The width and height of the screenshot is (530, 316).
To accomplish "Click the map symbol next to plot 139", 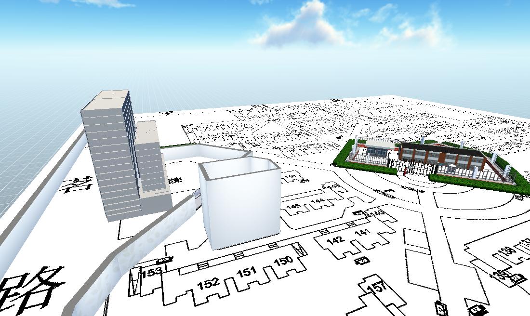I will click(518, 278).
